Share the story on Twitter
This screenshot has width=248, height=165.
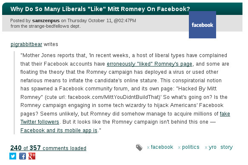click(x=13, y=156)
